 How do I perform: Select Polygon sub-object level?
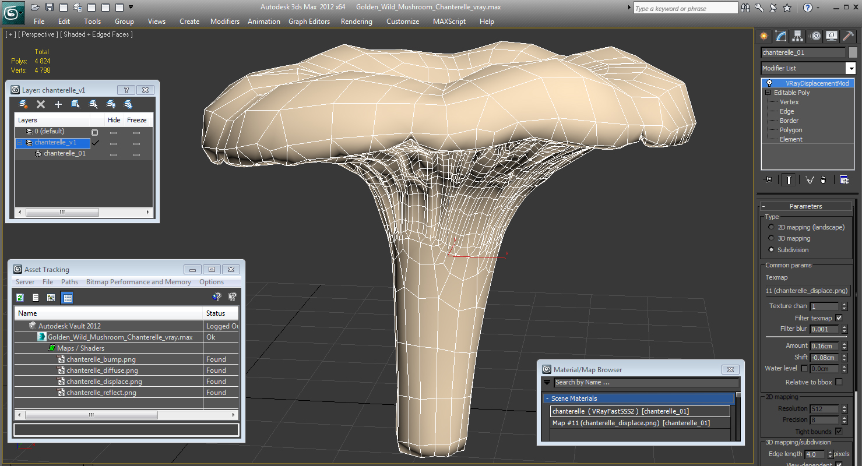(791, 130)
